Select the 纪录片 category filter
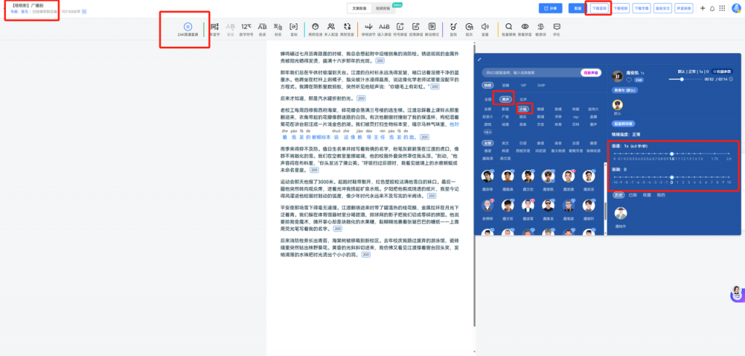745x356 pixels. (488, 116)
